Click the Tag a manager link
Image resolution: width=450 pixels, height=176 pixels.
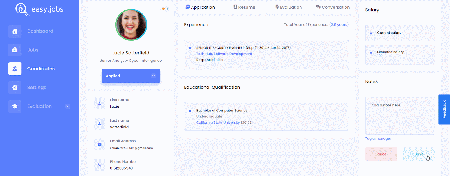click(378, 138)
